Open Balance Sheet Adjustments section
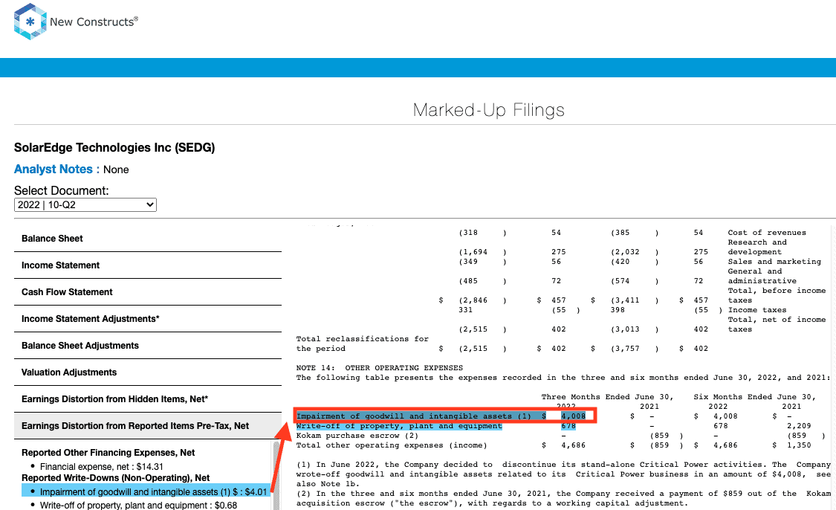This screenshot has width=836, height=510. 148,345
